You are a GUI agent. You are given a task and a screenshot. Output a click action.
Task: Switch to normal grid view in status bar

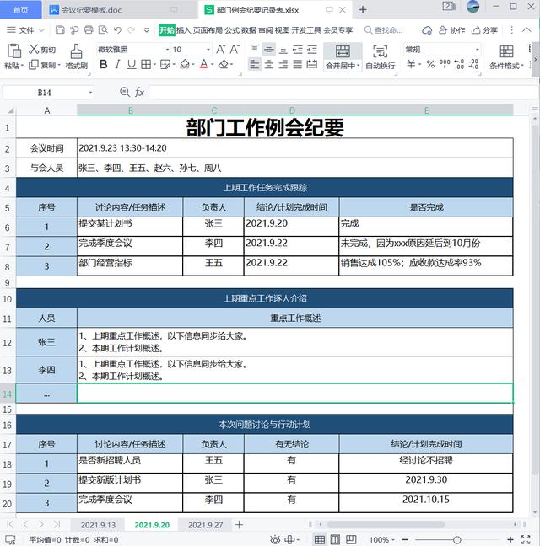pos(319,540)
